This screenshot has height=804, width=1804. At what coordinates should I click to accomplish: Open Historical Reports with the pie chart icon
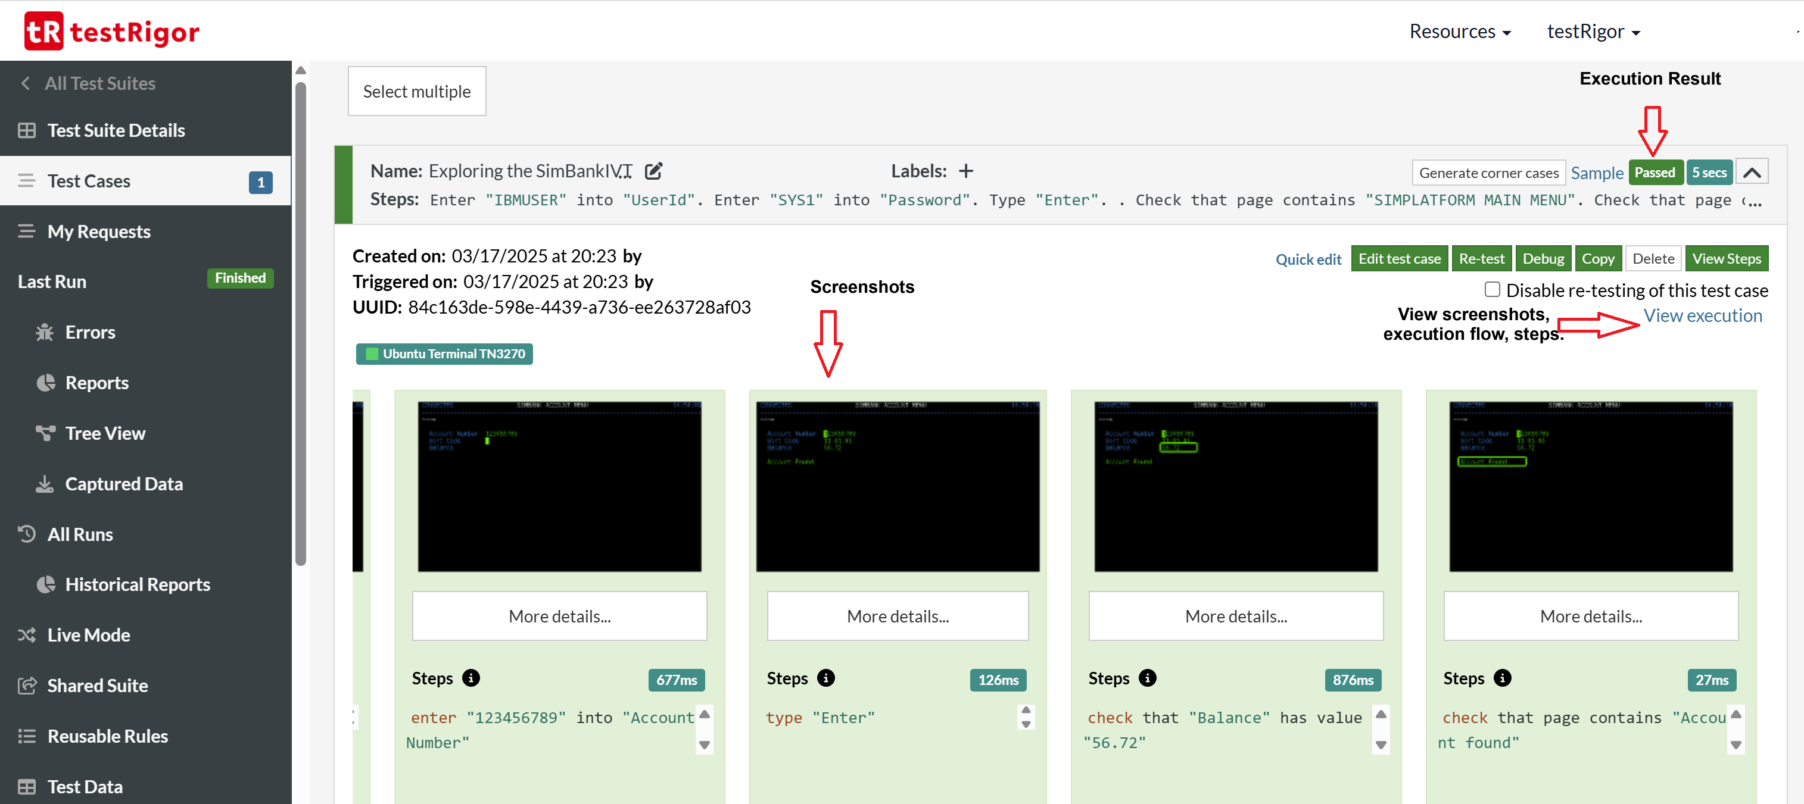point(46,584)
